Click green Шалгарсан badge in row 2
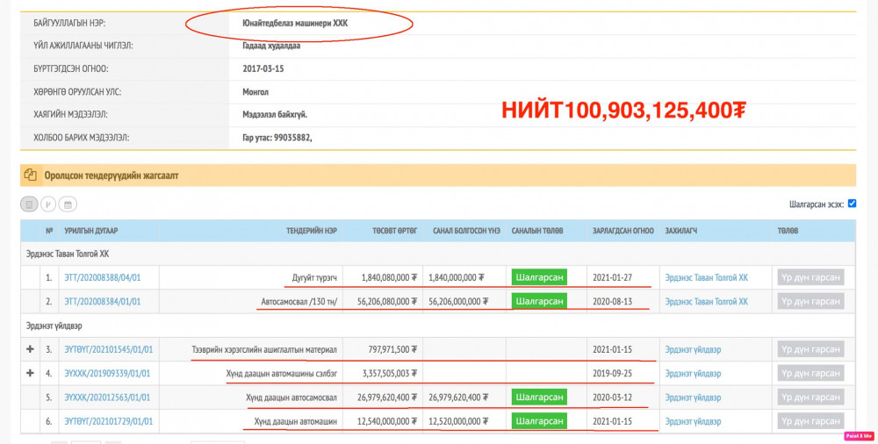 pos(539,301)
